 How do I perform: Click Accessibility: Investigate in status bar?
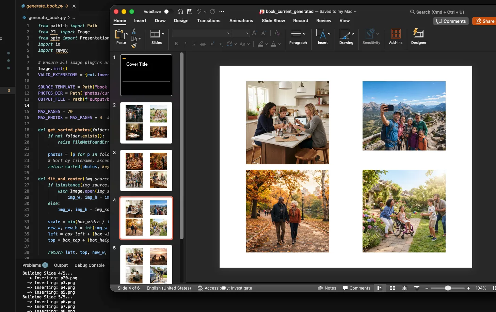point(225,288)
